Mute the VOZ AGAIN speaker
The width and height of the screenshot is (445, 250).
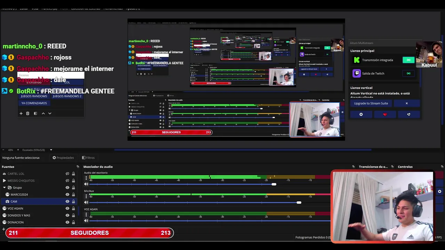(x=86, y=221)
